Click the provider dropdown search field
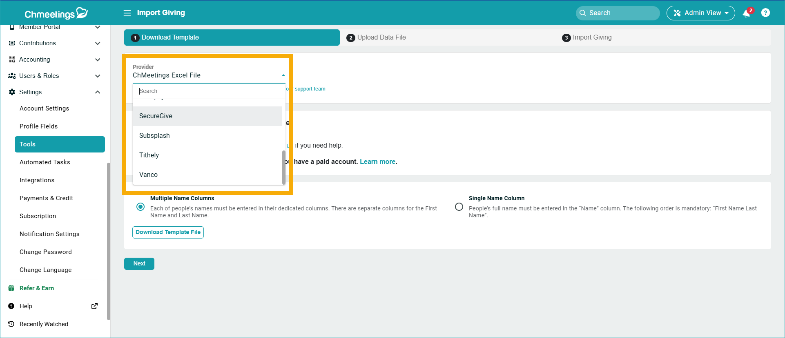 (x=209, y=91)
